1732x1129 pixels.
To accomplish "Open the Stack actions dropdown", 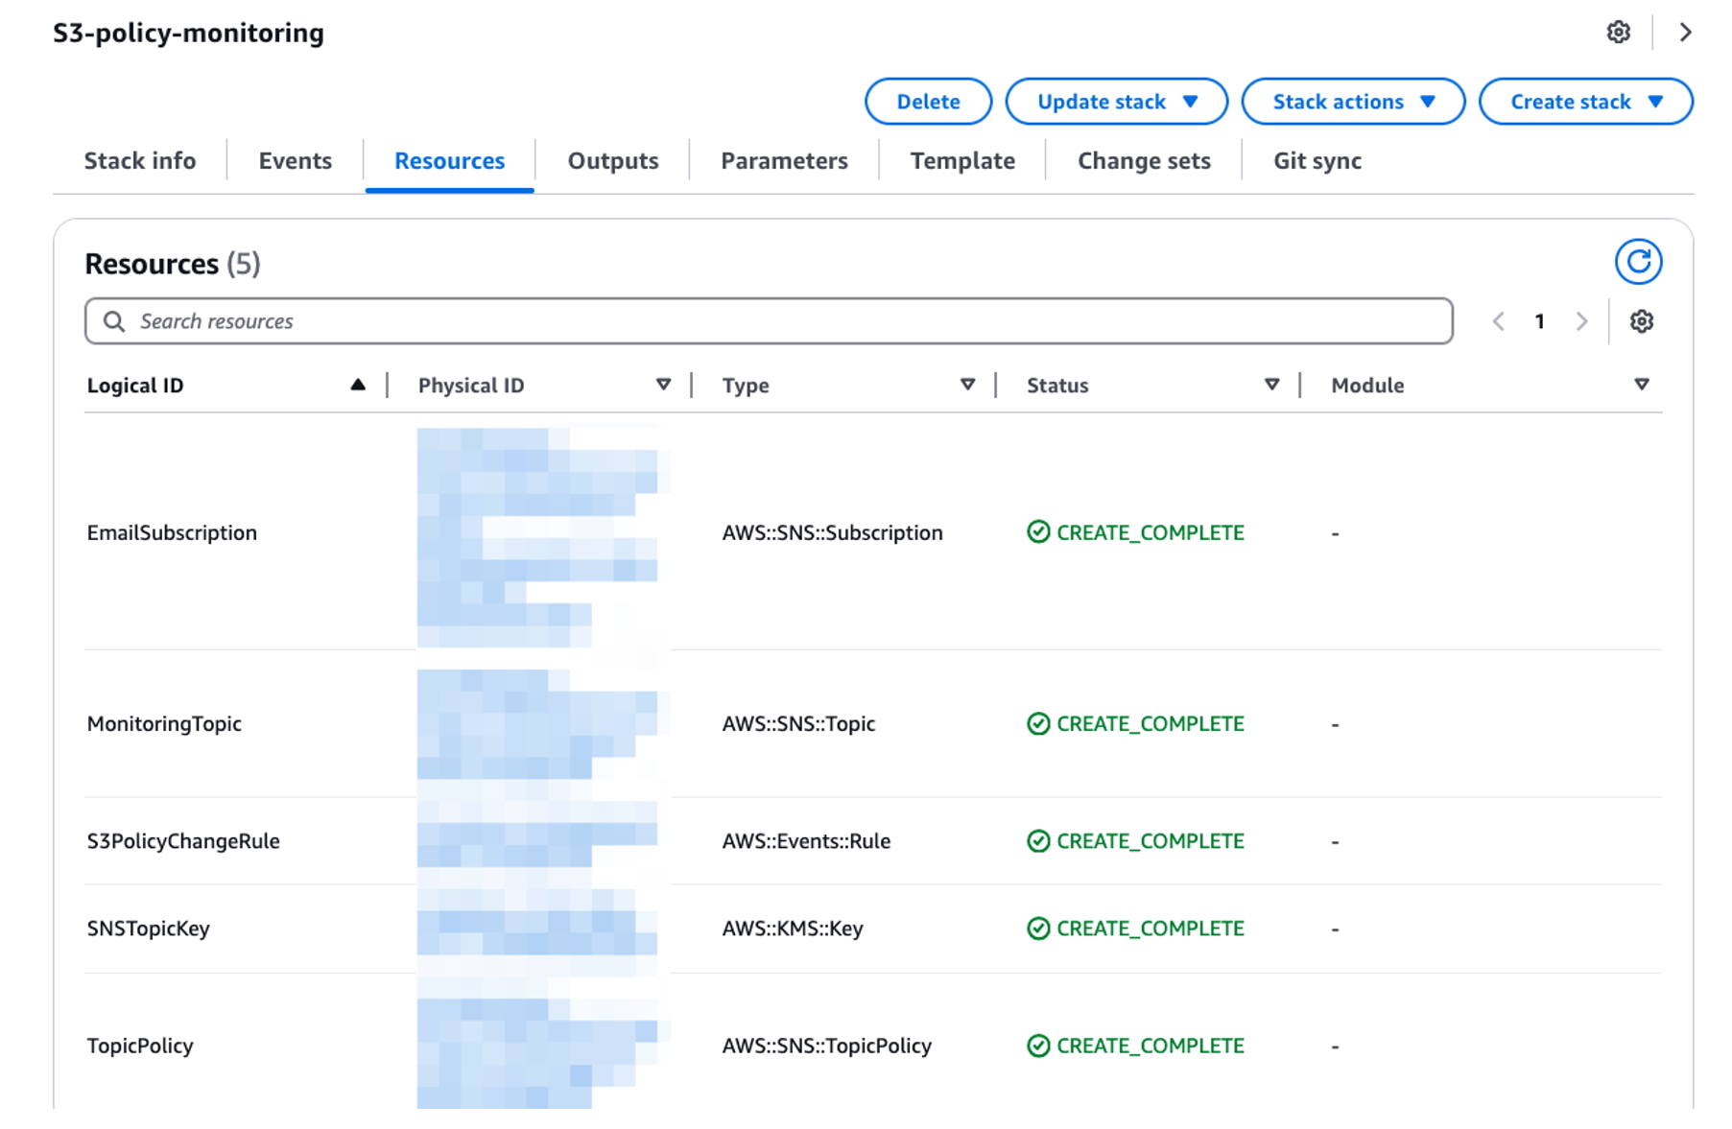I will pos(1353,102).
